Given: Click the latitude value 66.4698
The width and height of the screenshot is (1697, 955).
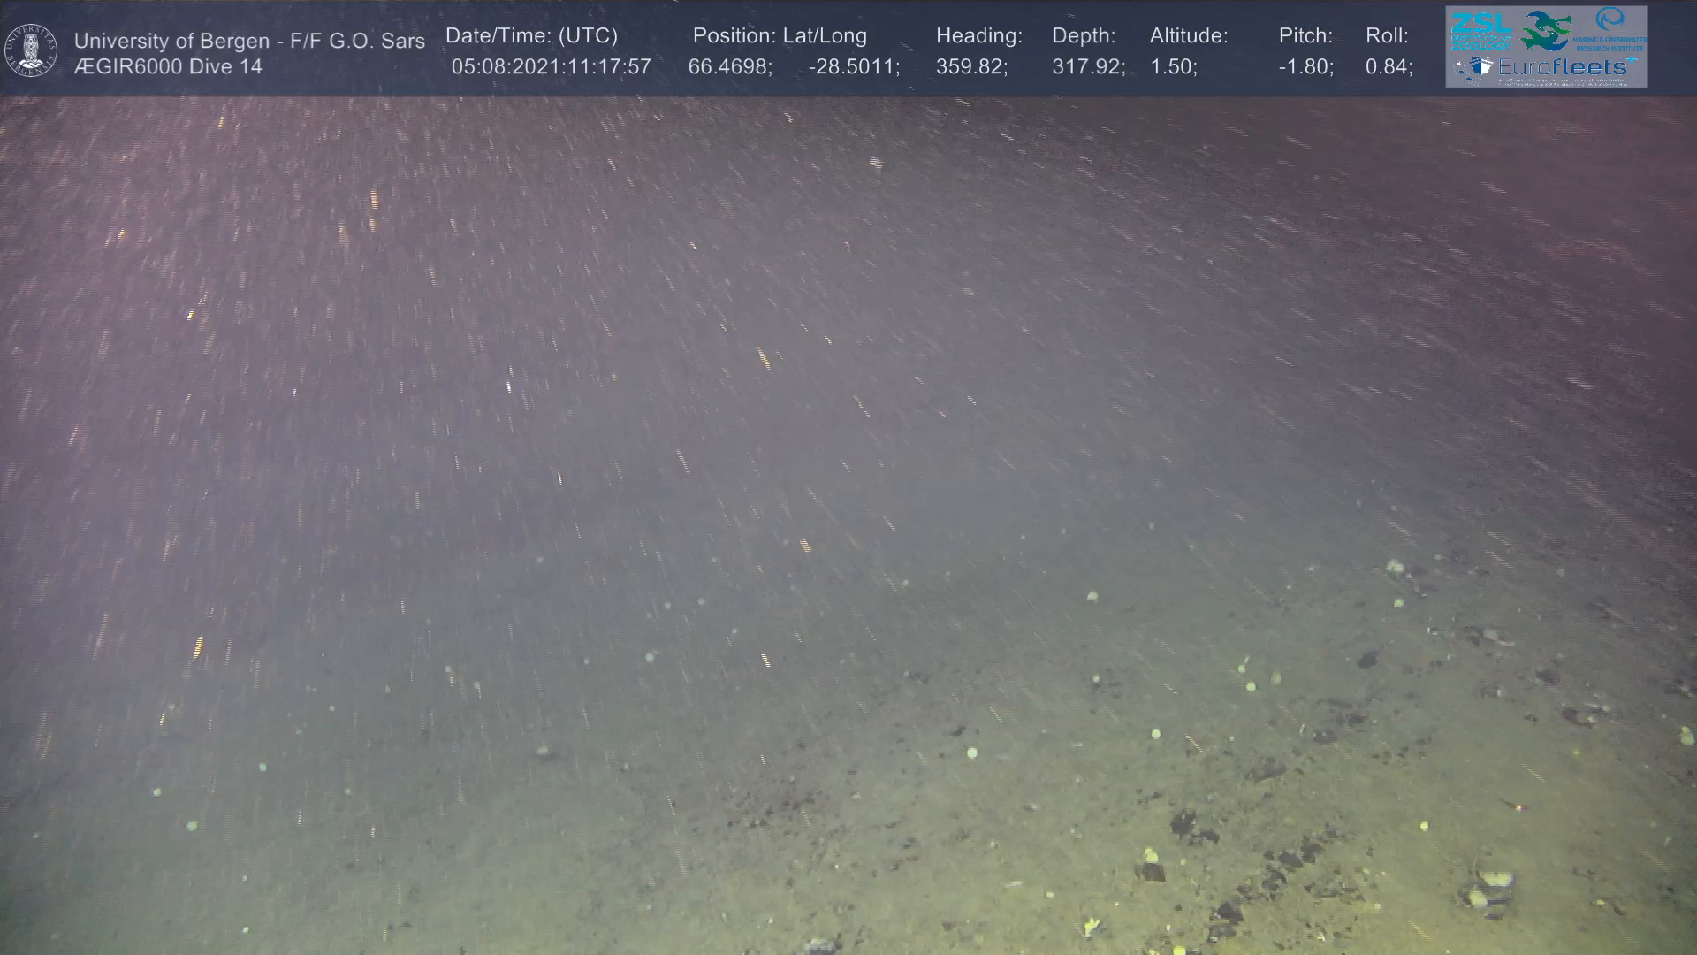Looking at the screenshot, I should pos(729,66).
